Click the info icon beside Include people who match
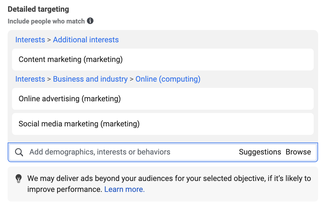 click(90, 21)
